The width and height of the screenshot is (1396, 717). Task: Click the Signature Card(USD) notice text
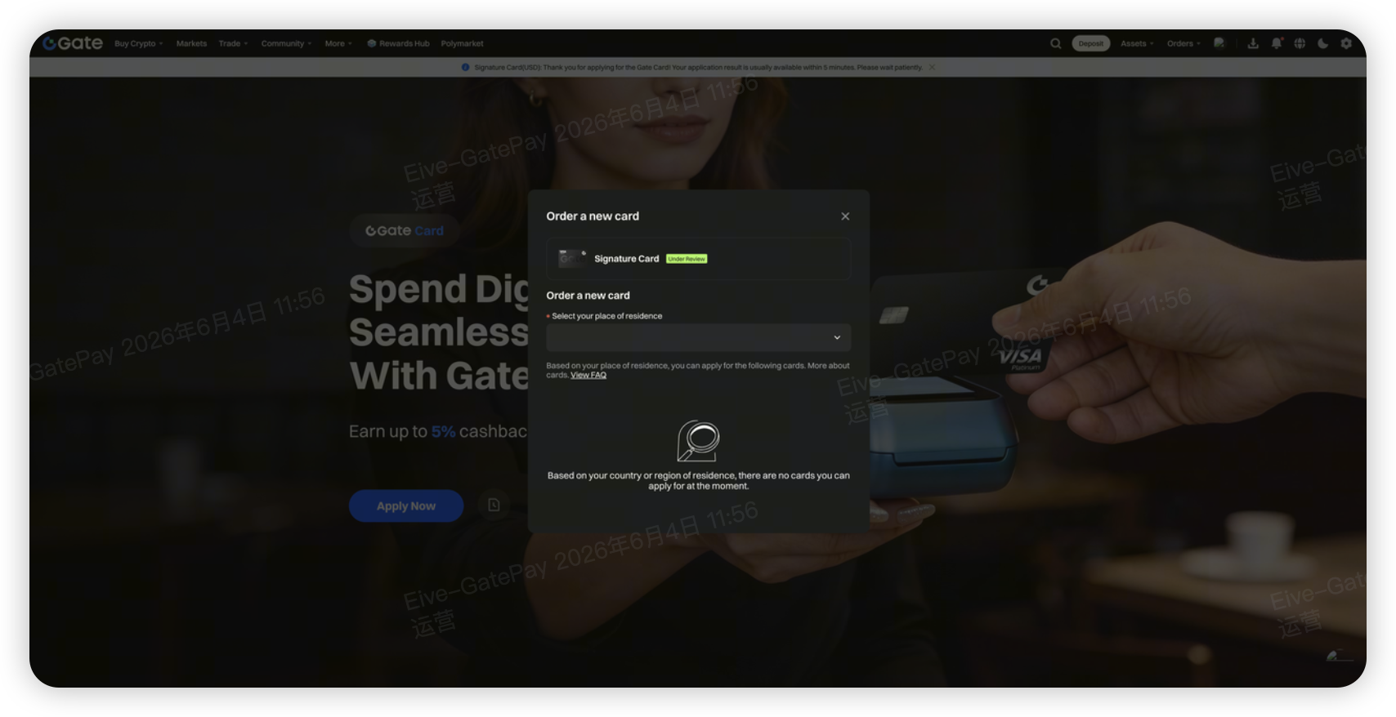pos(699,67)
